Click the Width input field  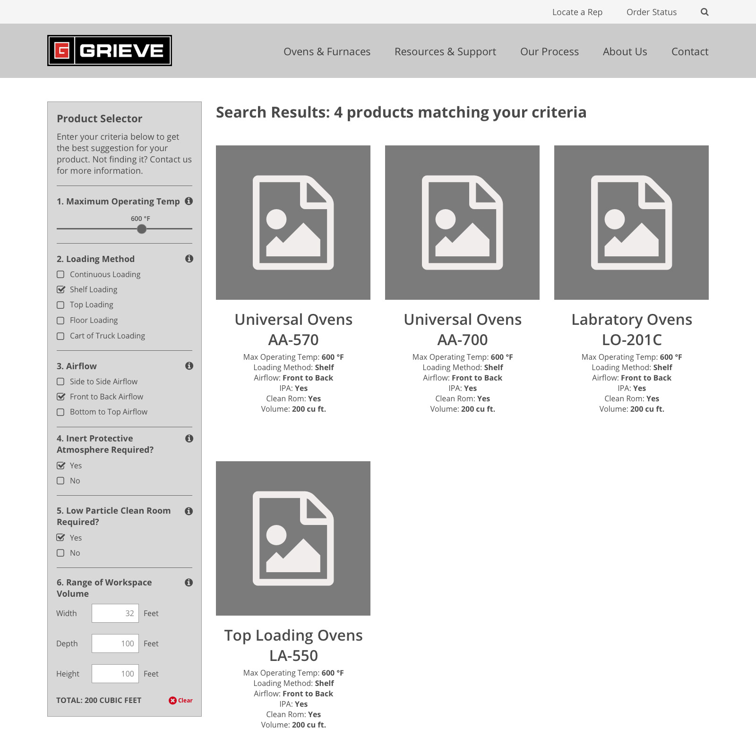click(x=115, y=613)
